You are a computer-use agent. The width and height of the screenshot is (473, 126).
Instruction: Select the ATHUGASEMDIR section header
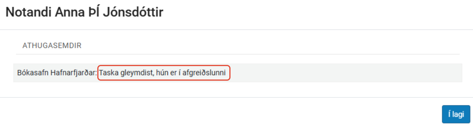click(52, 46)
